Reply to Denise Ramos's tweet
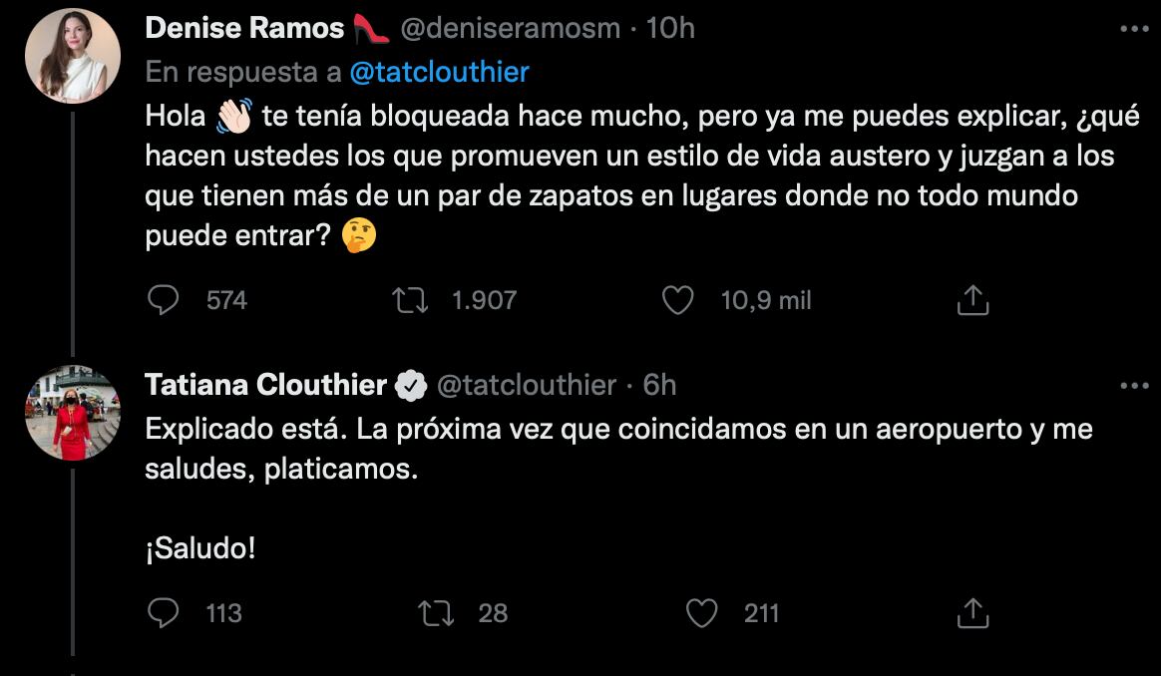Viewport: 1161px width, 676px height. [x=163, y=300]
